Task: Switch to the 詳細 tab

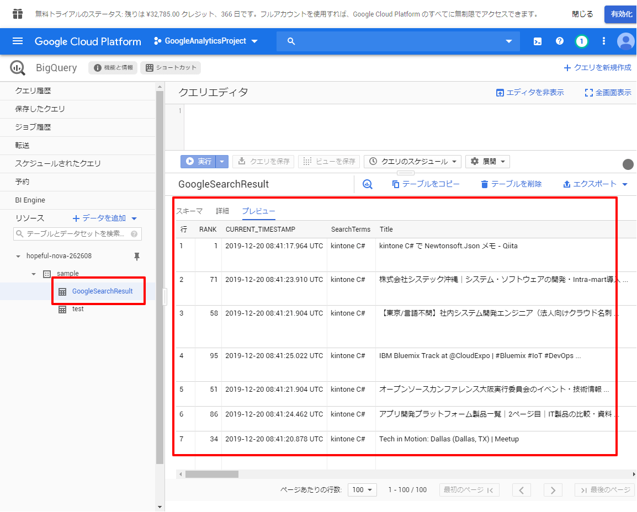Action: (222, 211)
